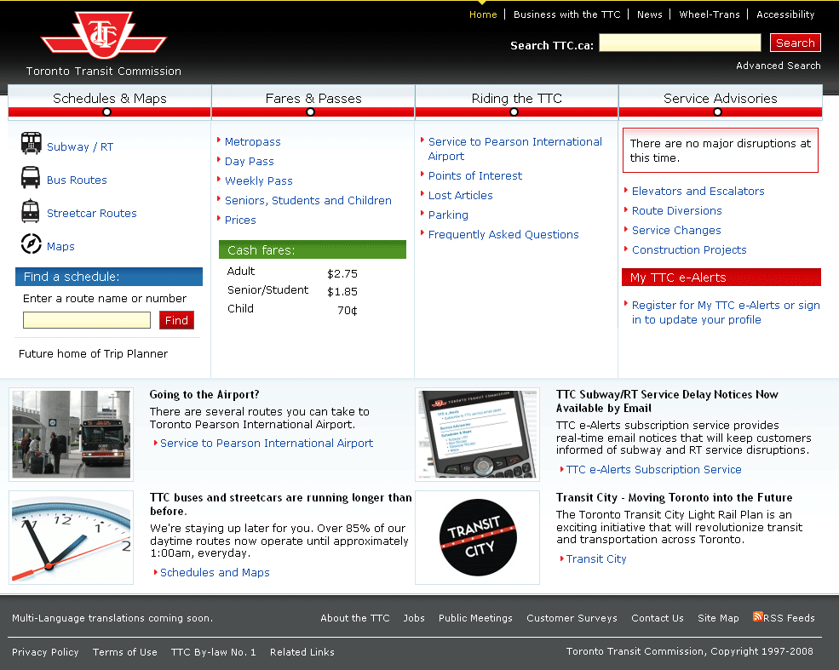Open the Points of Interest link
The height and width of the screenshot is (670, 839).
pyautogui.click(x=475, y=175)
